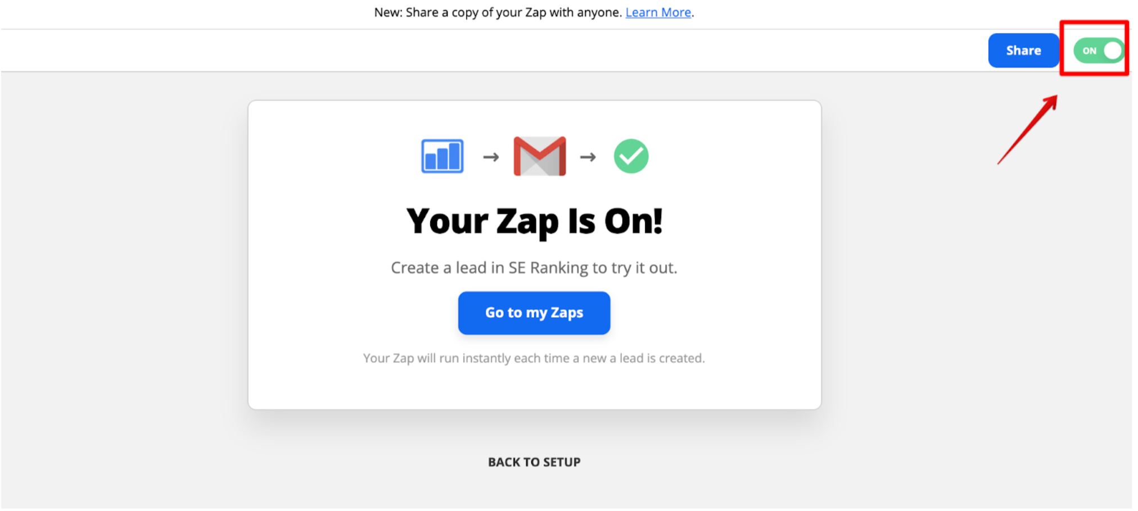Click the SE Ranking bar chart icon
The height and width of the screenshot is (511, 1138).
click(442, 156)
